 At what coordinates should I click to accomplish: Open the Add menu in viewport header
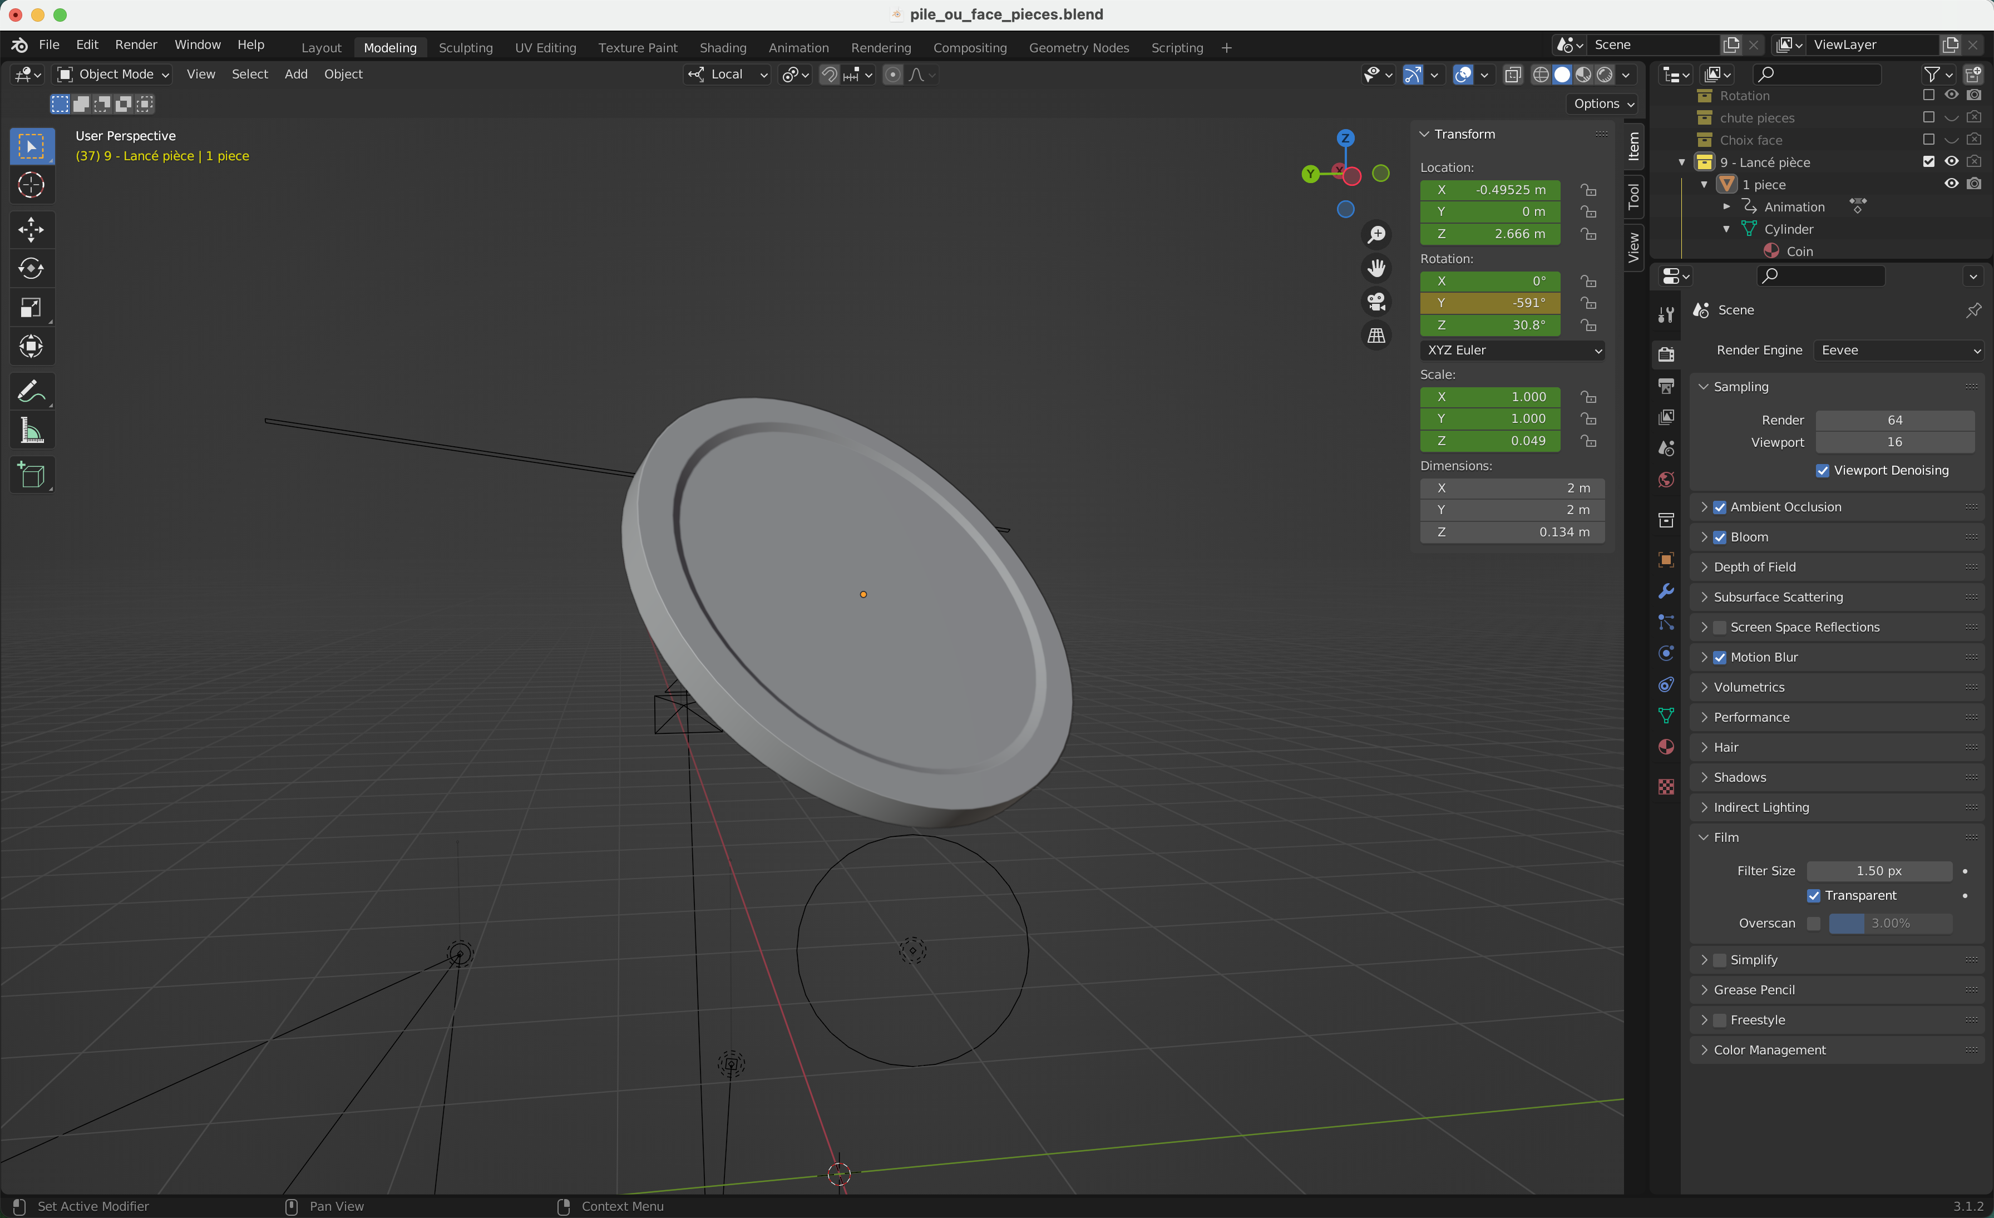pyautogui.click(x=296, y=75)
